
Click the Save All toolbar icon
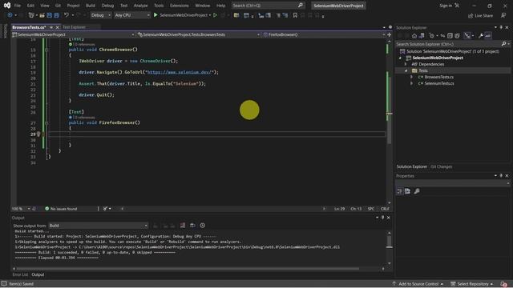point(56,15)
